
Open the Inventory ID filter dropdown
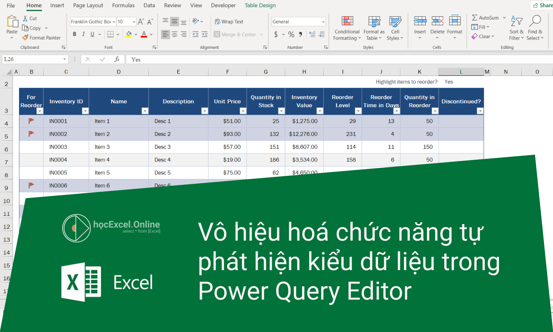coord(85,111)
